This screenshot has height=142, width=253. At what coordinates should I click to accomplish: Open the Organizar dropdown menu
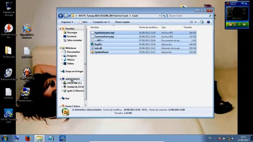pos(67,22)
